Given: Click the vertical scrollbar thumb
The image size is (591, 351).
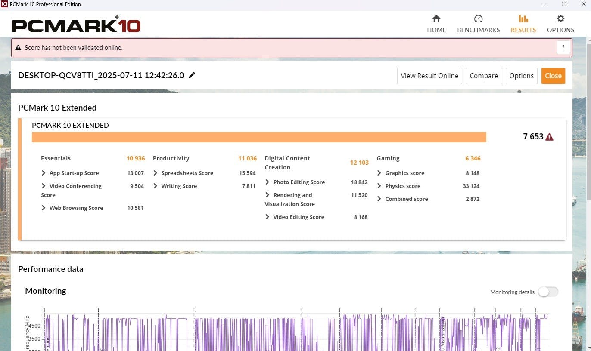Looking at the screenshot, I should pyautogui.click(x=588, y=121).
